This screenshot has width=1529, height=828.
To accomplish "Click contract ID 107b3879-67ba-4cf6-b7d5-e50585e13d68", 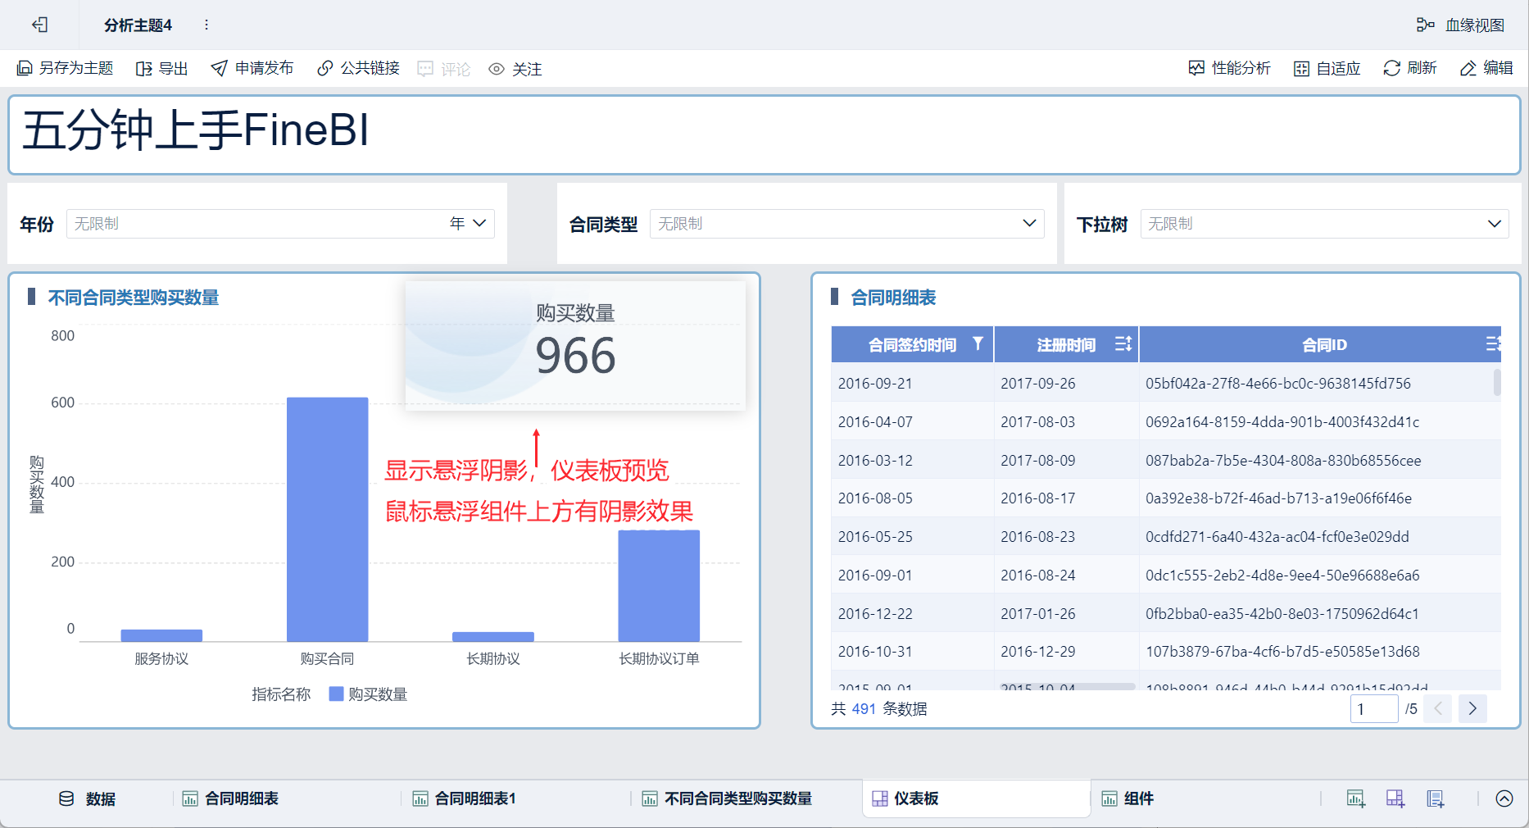I will click(1282, 652).
